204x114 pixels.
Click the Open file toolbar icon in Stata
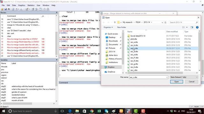pyautogui.click(x=2, y=9)
